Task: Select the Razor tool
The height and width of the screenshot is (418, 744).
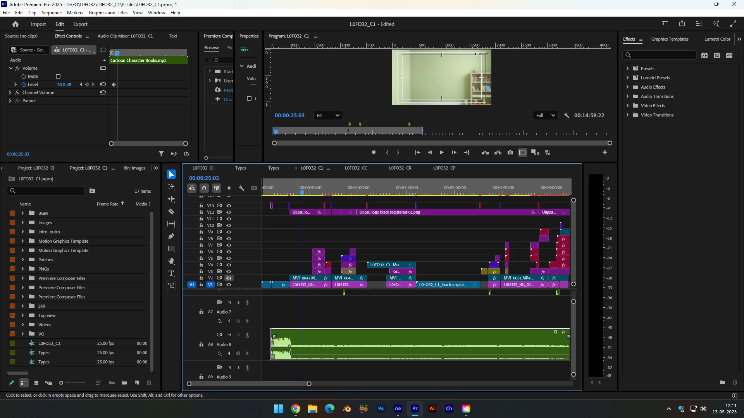Action: tap(171, 212)
